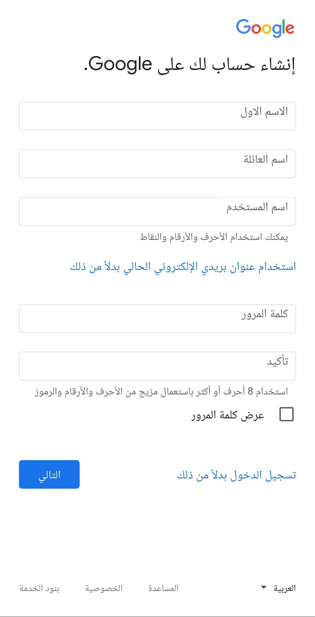Click the first name field (الاسم الاول)

pos(157,116)
